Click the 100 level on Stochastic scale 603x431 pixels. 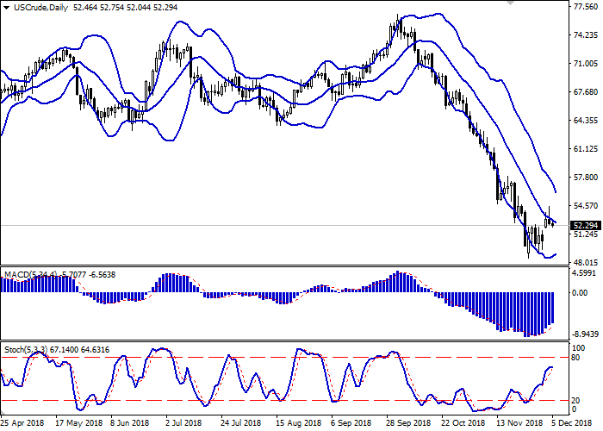click(578, 348)
